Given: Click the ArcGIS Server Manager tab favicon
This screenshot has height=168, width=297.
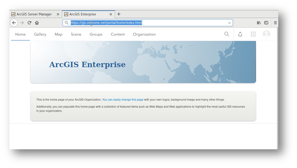Looking at the screenshot, I should [13, 14].
